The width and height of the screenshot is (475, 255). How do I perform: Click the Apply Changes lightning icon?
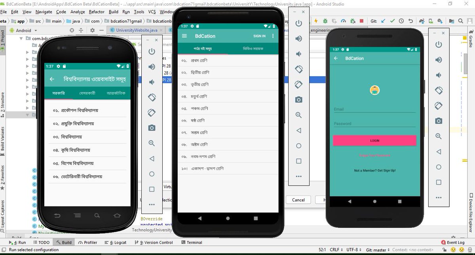pyautogui.click(x=316, y=21)
